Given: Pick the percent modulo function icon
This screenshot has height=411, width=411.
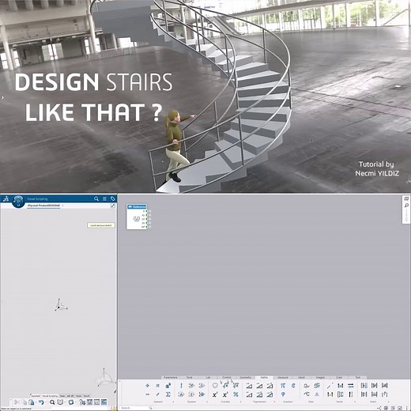Looking at the screenshot, I should point(236,394).
